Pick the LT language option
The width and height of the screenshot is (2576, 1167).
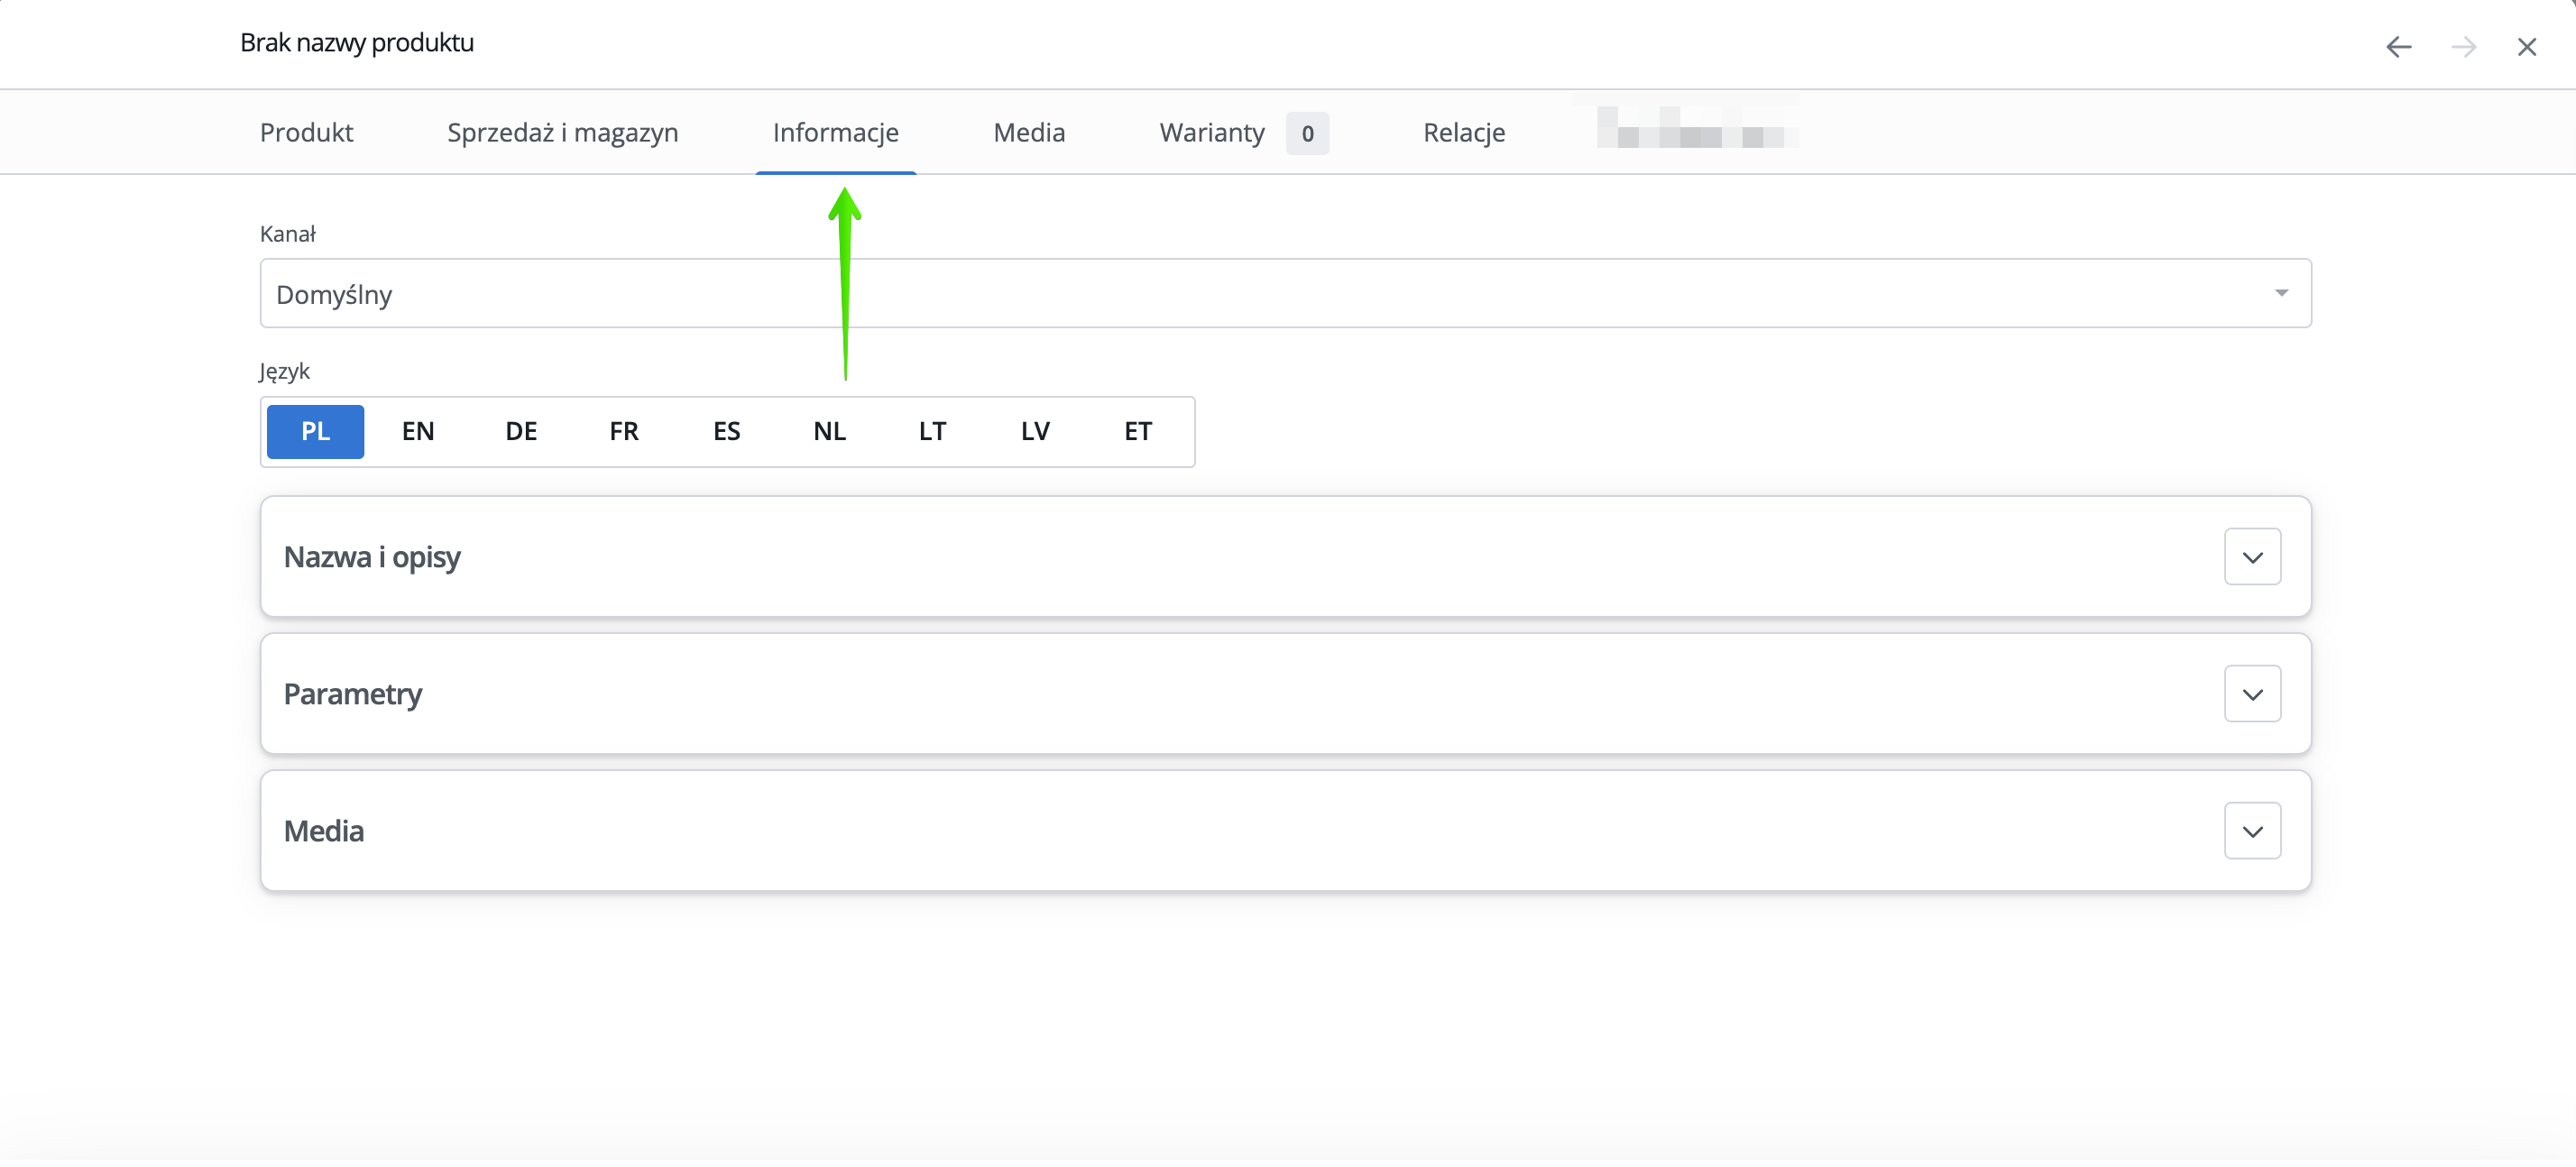[x=932, y=432]
